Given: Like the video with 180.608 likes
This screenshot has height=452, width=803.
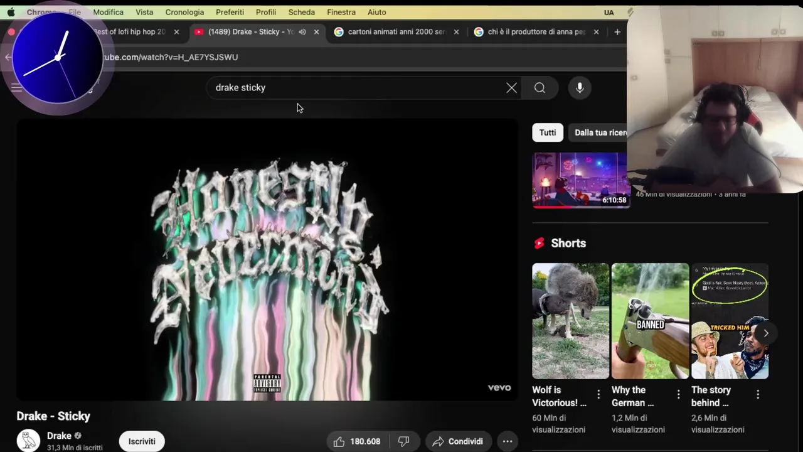Looking at the screenshot, I should pyautogui.click(x=358, y=441).
